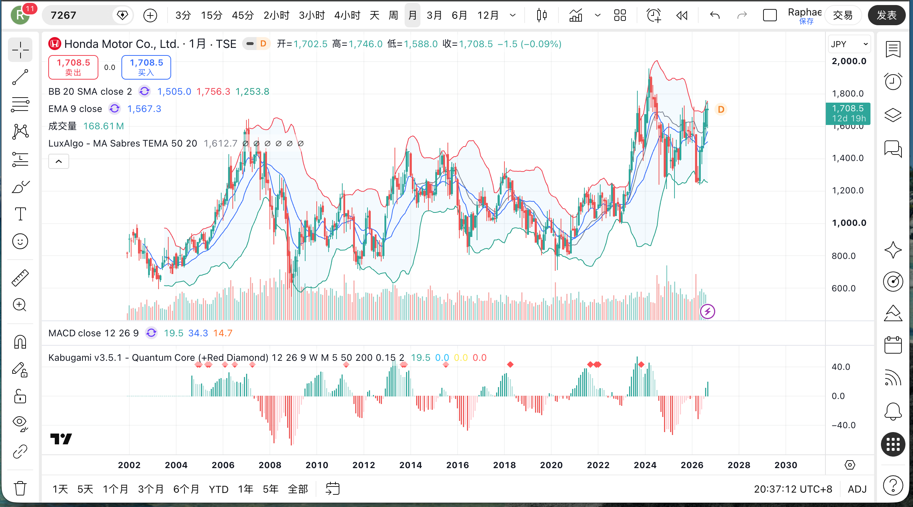Open the chat bubbles icon

[893, 148]
